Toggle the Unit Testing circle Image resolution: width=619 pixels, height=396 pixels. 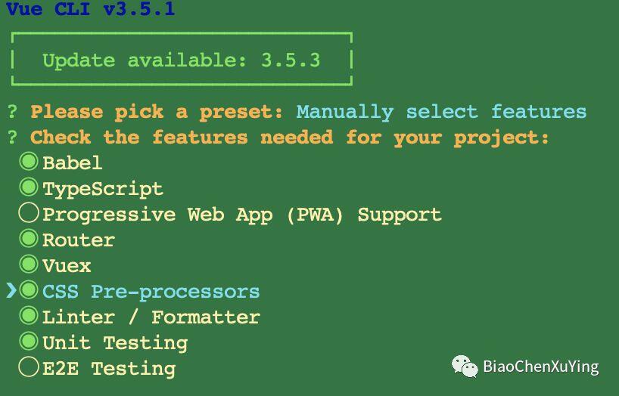pyautogui.click(x=29, y=341)
